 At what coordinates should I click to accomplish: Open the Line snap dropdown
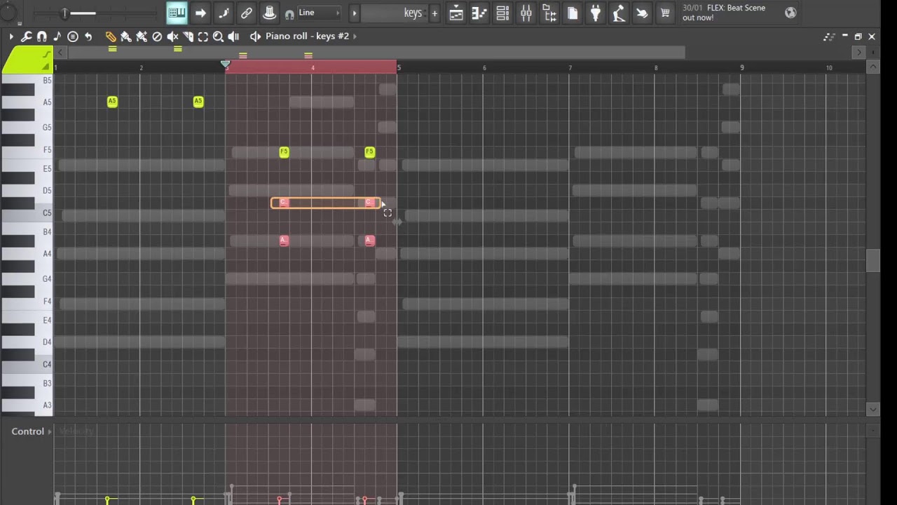click(319, 13)
